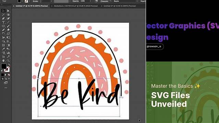Toggle the change screen mode button

pos(6,83)
